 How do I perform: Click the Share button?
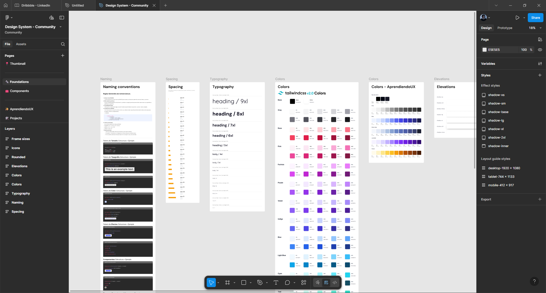tap(535, 18)
